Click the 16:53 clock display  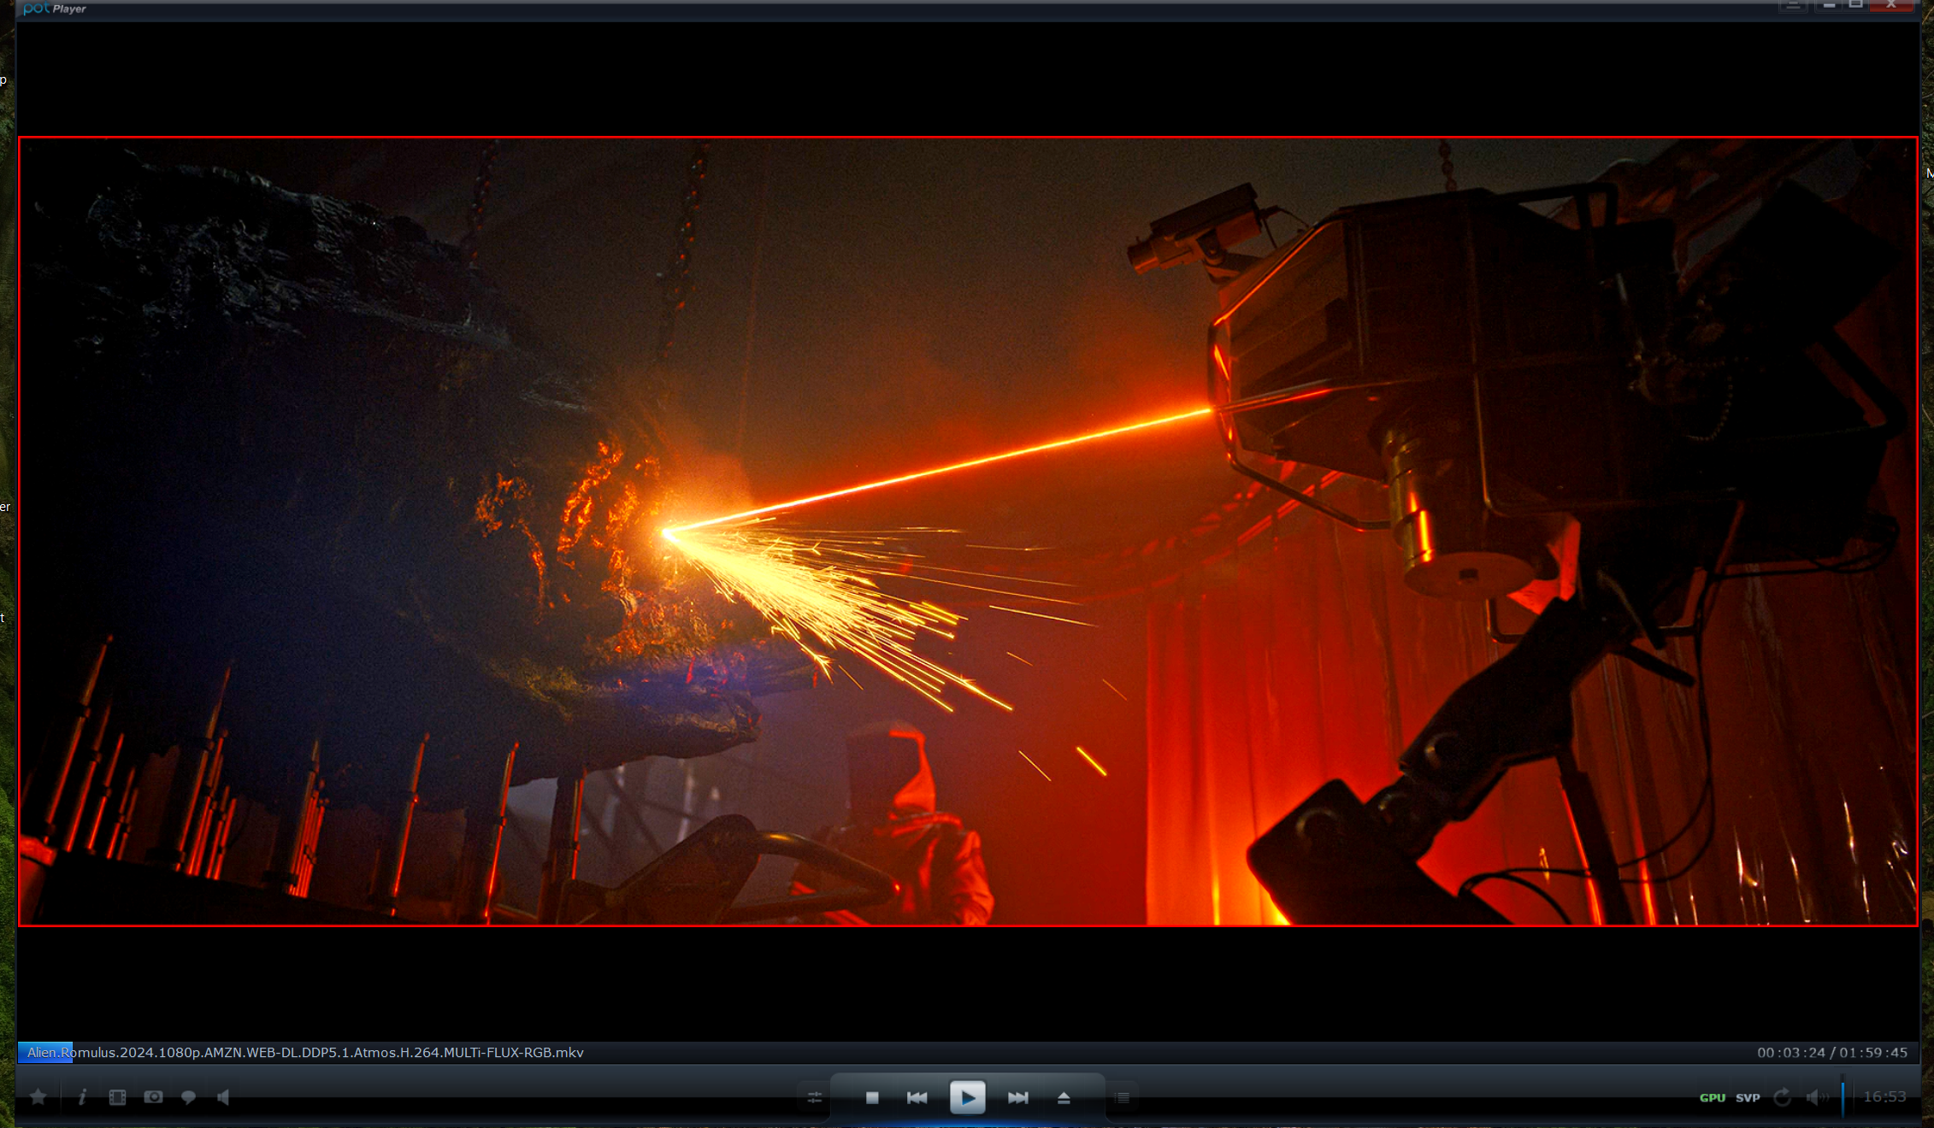coord(1884,1097)
